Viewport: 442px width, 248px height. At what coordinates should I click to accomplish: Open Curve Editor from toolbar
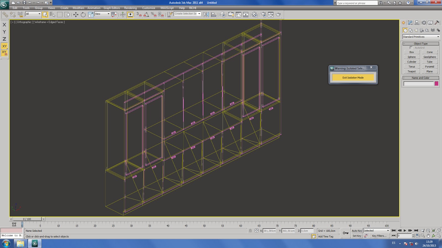(x=238, y=15)
